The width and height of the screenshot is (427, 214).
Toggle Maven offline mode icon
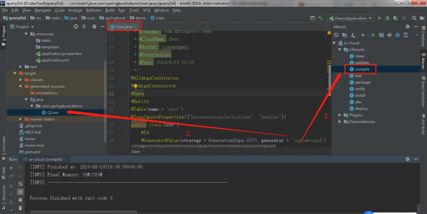point(389,35)
